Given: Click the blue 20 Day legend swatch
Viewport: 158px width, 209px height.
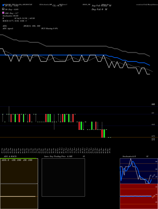Looking at the screenshot, I should click(3, 5).
